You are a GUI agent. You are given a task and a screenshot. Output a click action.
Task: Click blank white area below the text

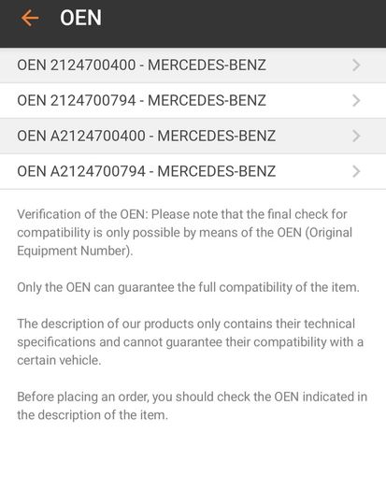(x=193, y=457)
